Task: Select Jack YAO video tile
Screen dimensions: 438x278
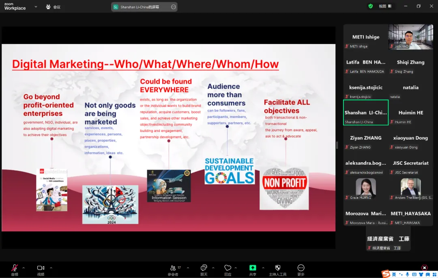Action: coord(410,37)
